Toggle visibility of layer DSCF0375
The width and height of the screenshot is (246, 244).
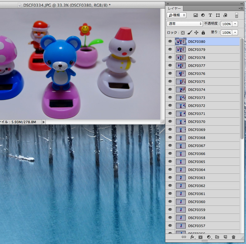click(170, 81)
